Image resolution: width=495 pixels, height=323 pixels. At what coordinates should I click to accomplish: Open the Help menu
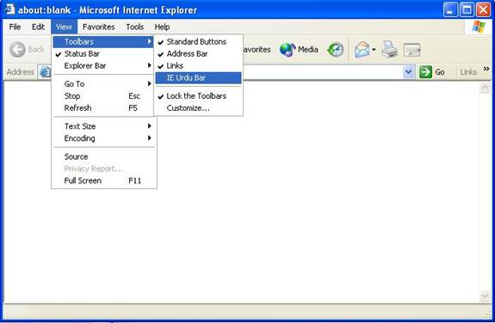tap(162, 27)
